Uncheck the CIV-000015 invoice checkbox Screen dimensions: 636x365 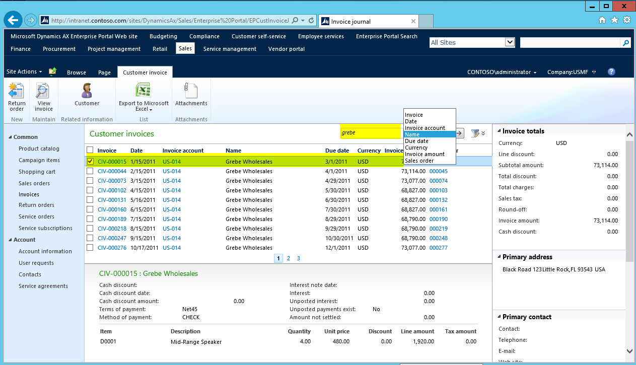90,162
